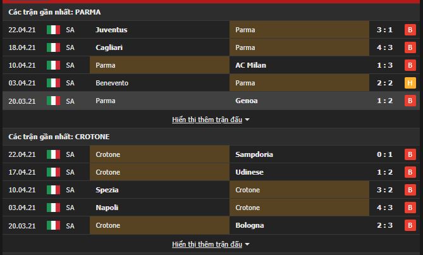Click the Parma recent matches section header

tap(54, 11)
